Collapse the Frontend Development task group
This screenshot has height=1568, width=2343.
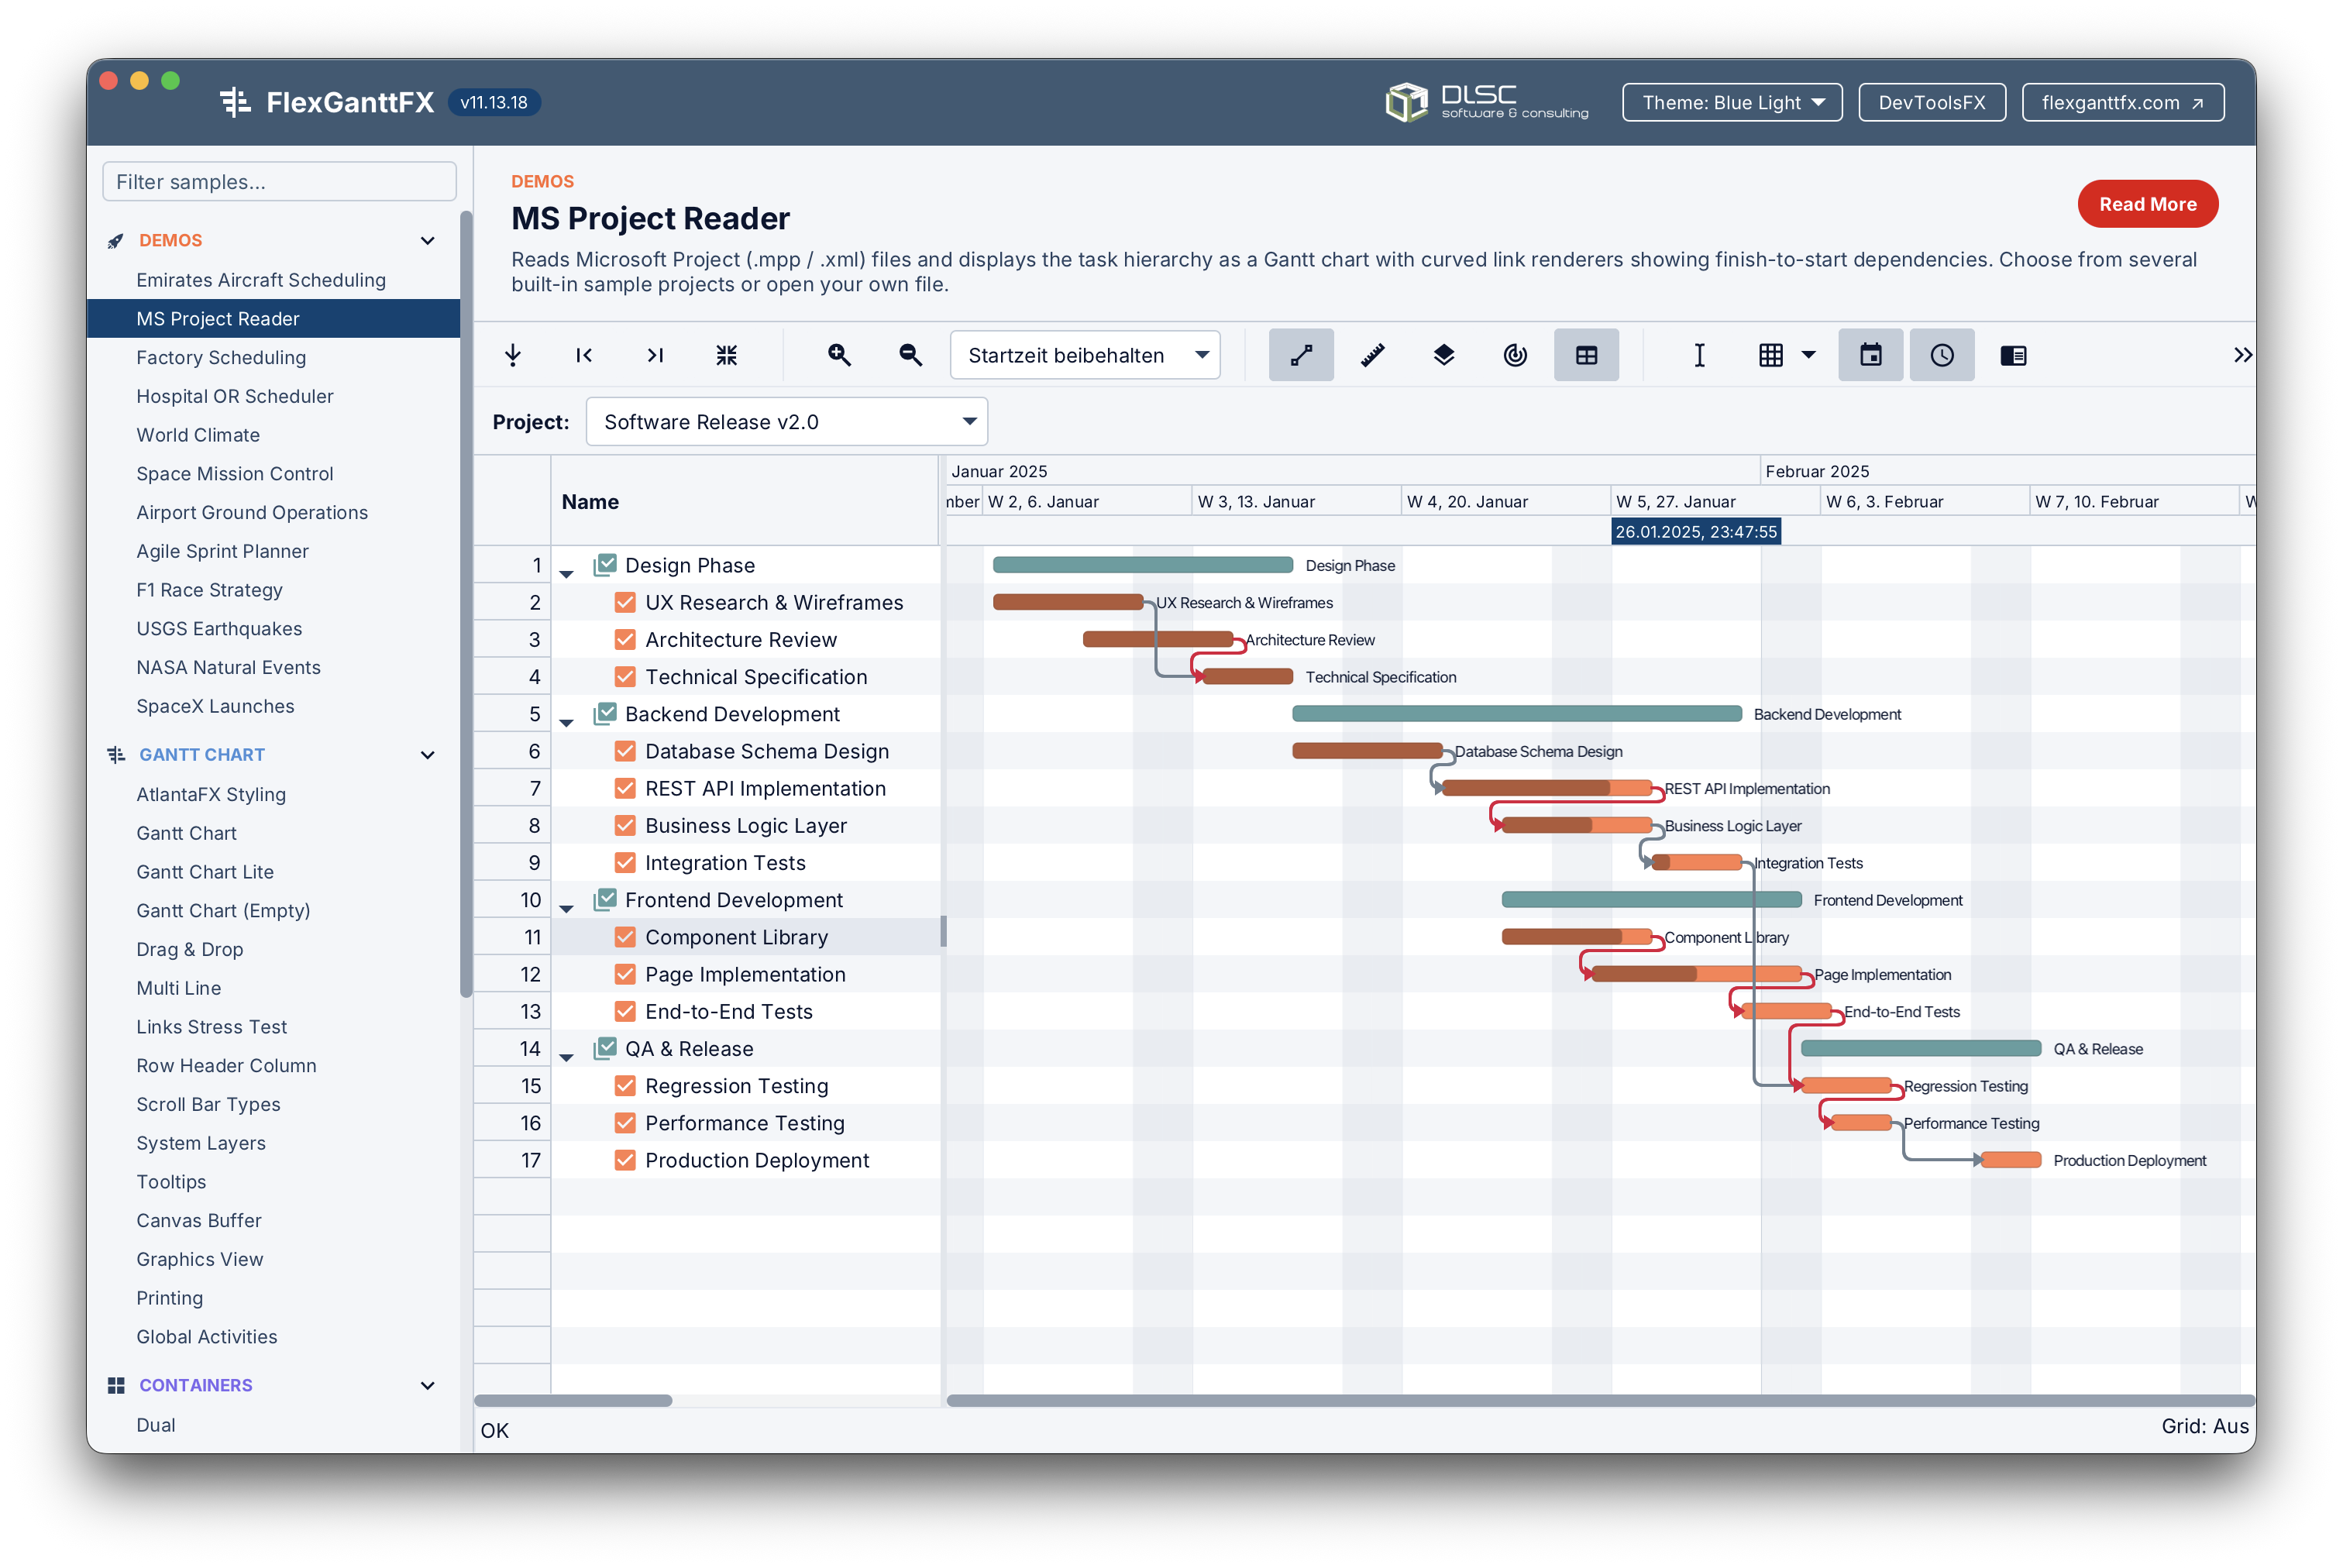[567, 908]
